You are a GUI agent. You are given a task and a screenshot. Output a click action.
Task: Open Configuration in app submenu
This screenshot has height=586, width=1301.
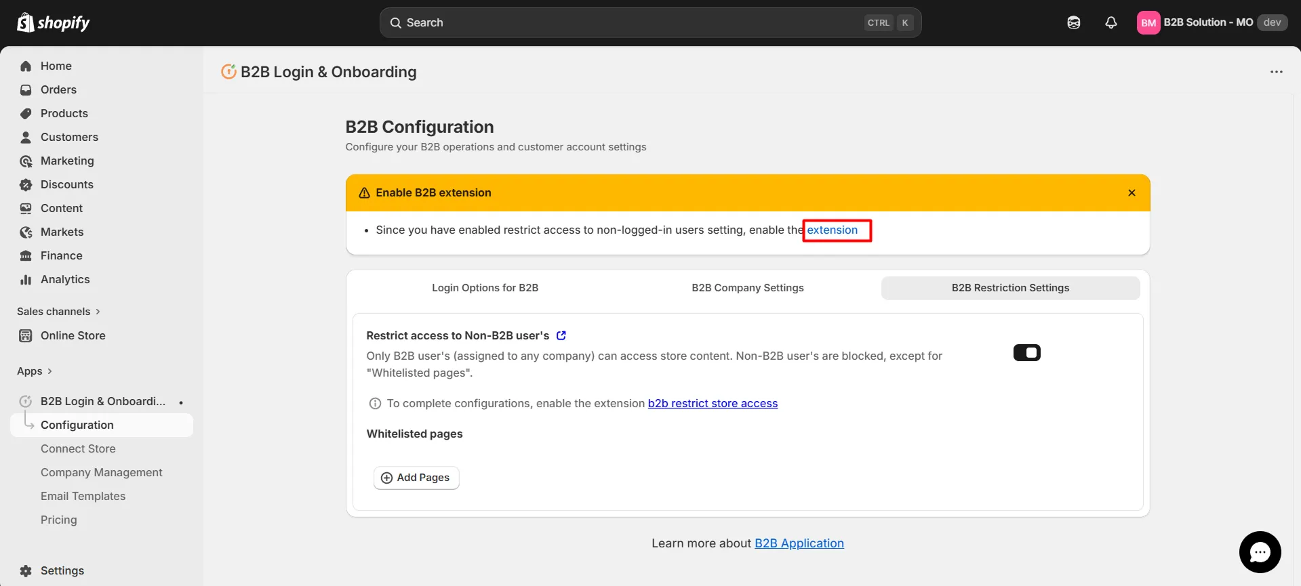pyautogui.click(x=102, y=425)
